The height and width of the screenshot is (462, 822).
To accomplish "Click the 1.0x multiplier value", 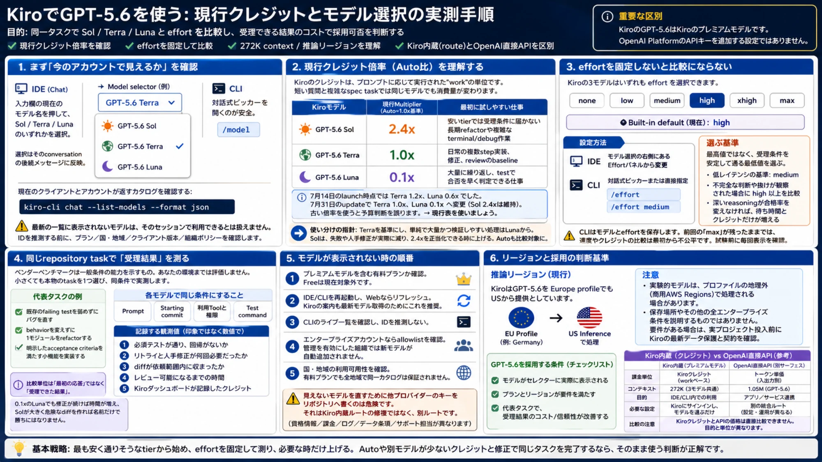I will [402, 155].
